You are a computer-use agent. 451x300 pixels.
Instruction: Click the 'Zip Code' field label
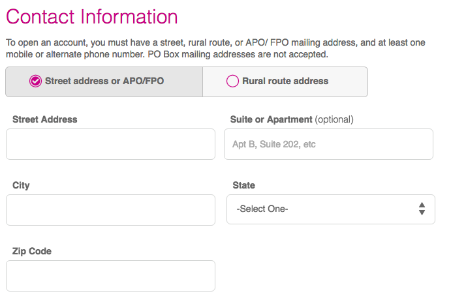pos(32,252)
